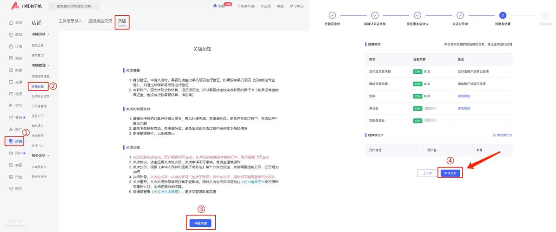Open 店铺服务分 menu item

coord(39,167)
